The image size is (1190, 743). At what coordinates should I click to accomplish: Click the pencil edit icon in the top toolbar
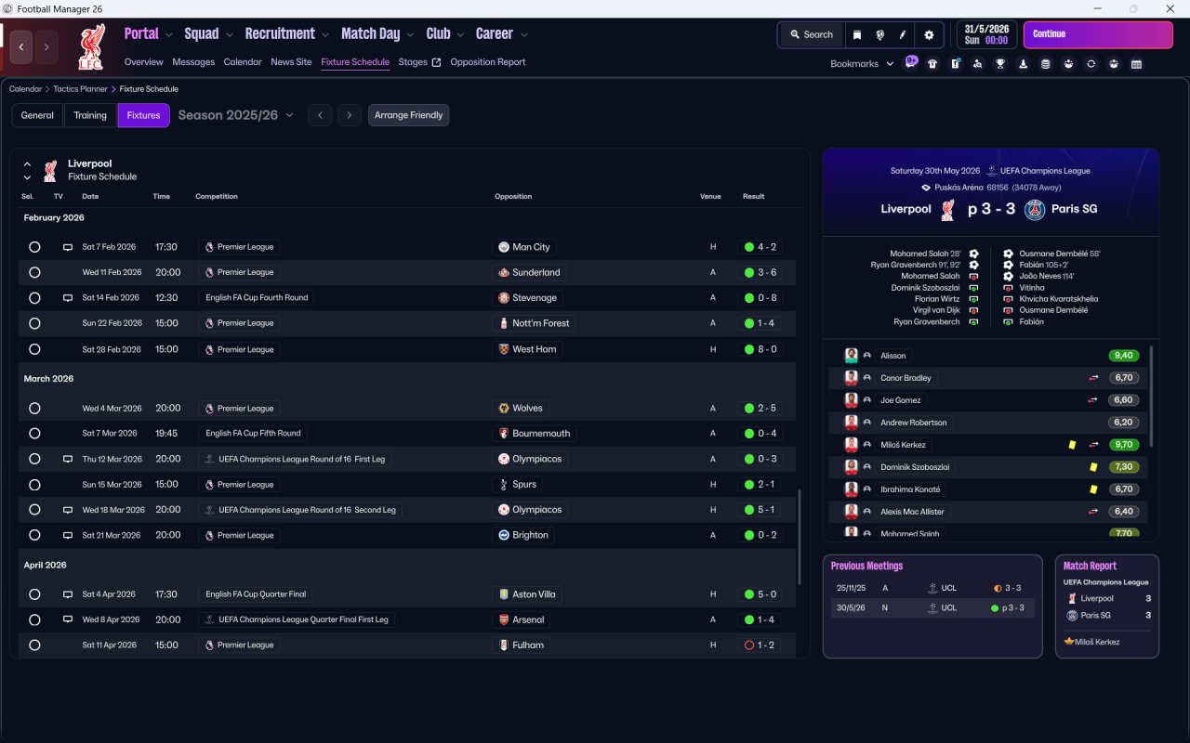(x=902, y=35)
